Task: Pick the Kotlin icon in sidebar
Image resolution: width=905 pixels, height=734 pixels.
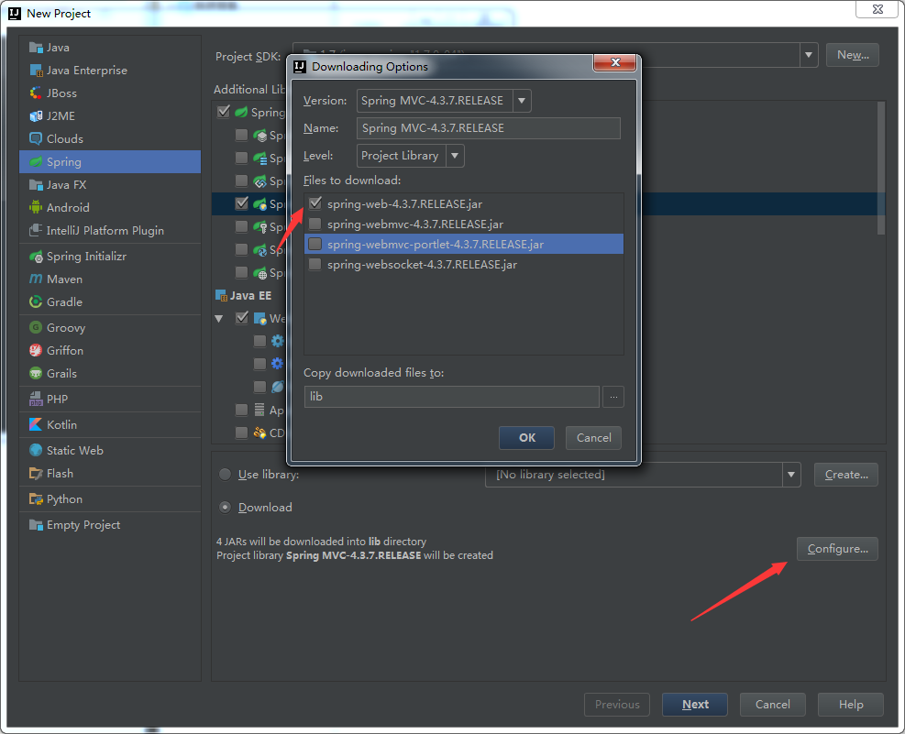Action: tap(36, 425)
